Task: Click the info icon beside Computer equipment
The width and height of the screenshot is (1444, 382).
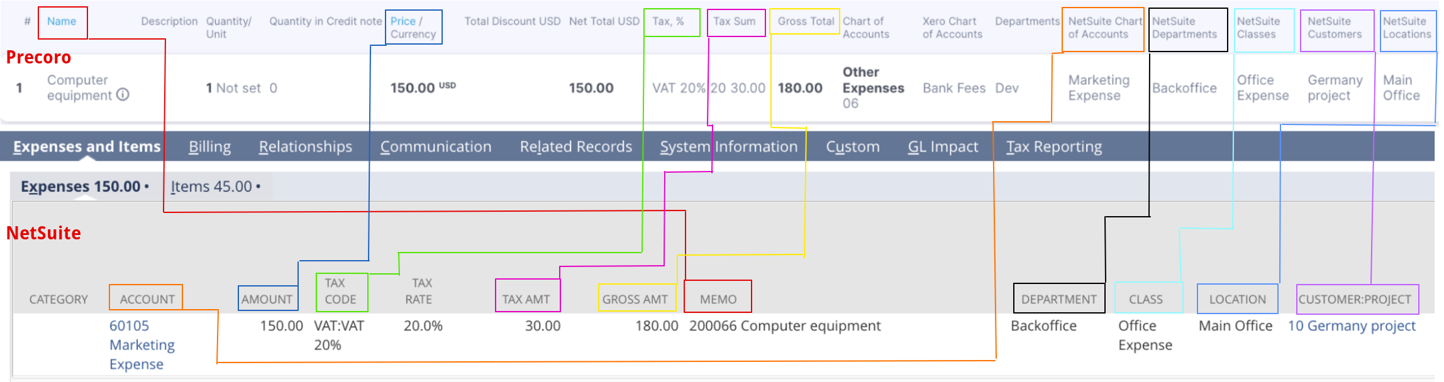Action: pyautogui.click(x=123, y=95)
